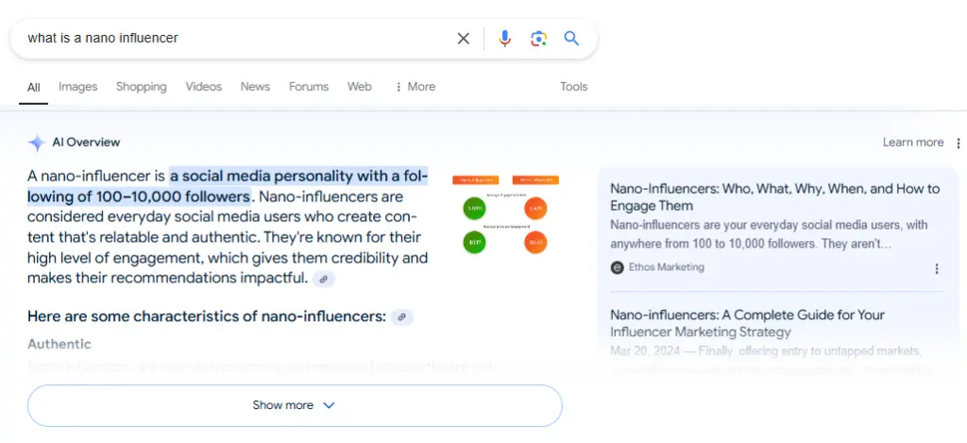The image size is (967, 443).
Task: Click the nano-influencer engagement chart thumbnail
Action: tap(505, 214)
